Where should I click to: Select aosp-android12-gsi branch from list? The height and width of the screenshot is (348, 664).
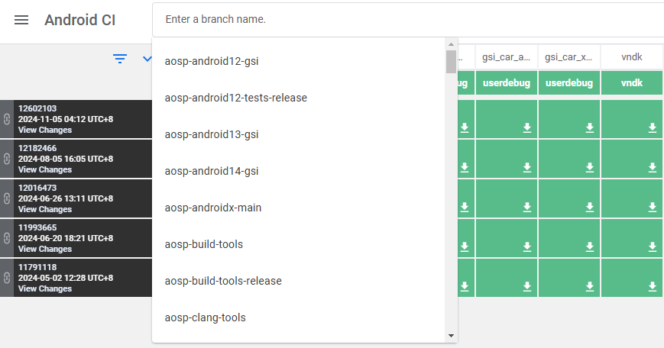pos(212,61)
